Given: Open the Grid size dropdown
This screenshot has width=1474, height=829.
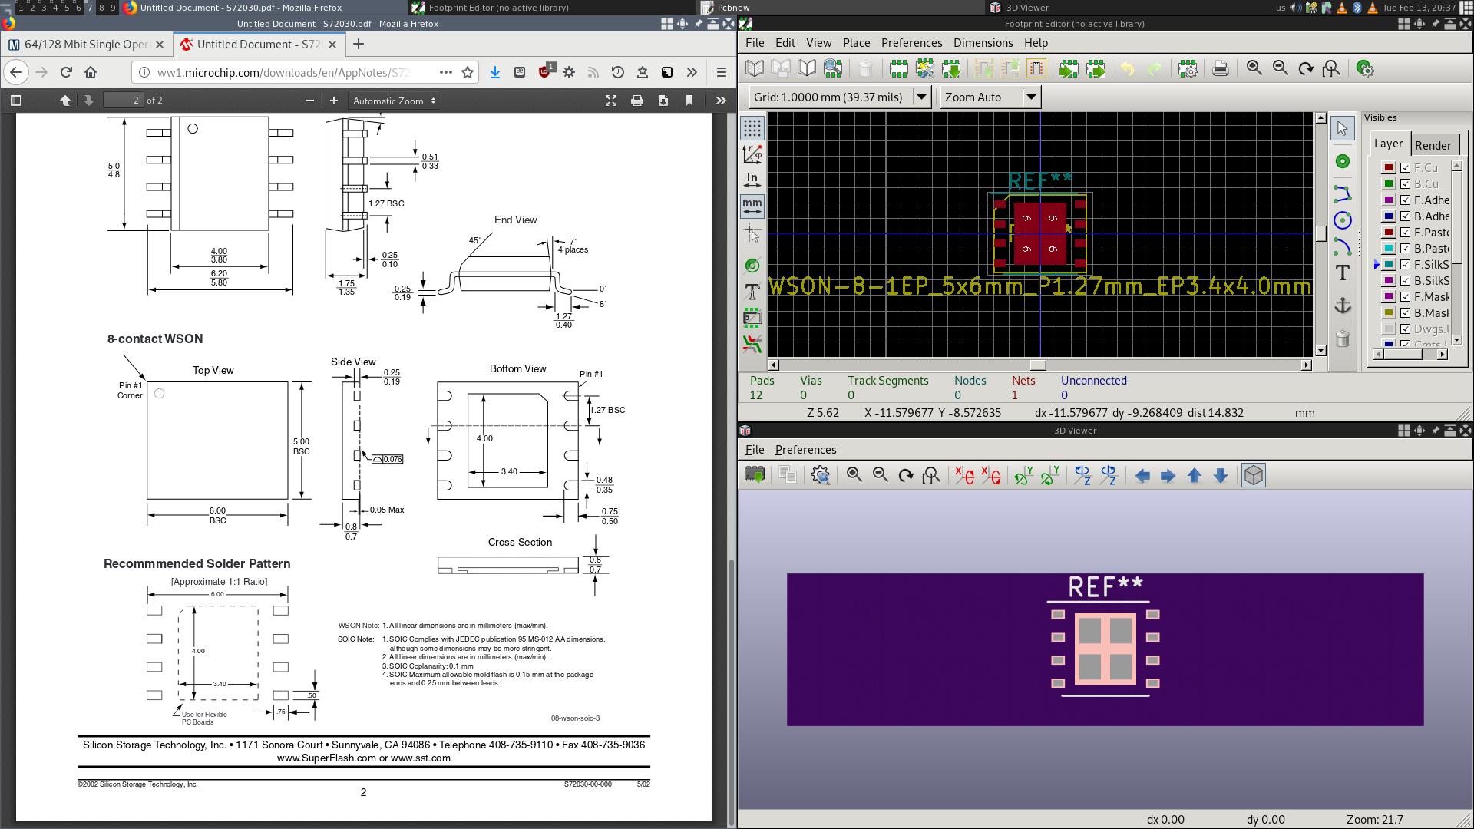Looking at the screenshot, I should (921, 97).
